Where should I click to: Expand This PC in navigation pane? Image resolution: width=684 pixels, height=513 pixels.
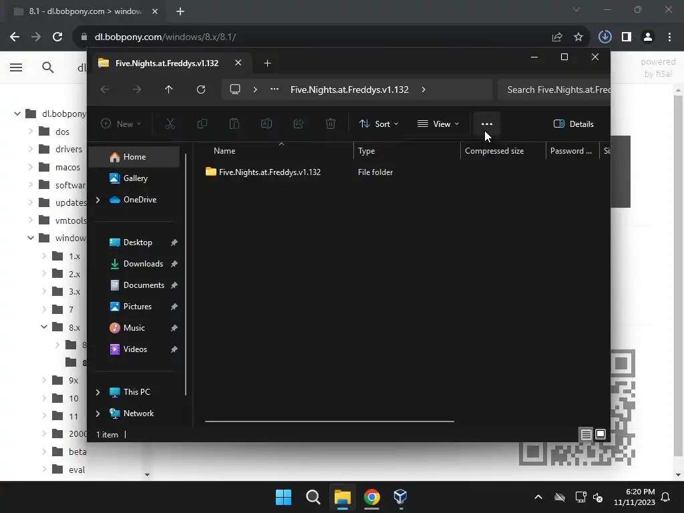[x=98, y=392]
